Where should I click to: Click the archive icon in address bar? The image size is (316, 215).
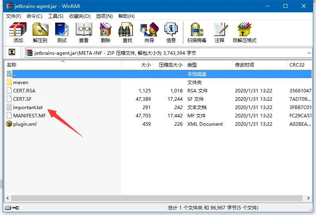click(29, 53)
